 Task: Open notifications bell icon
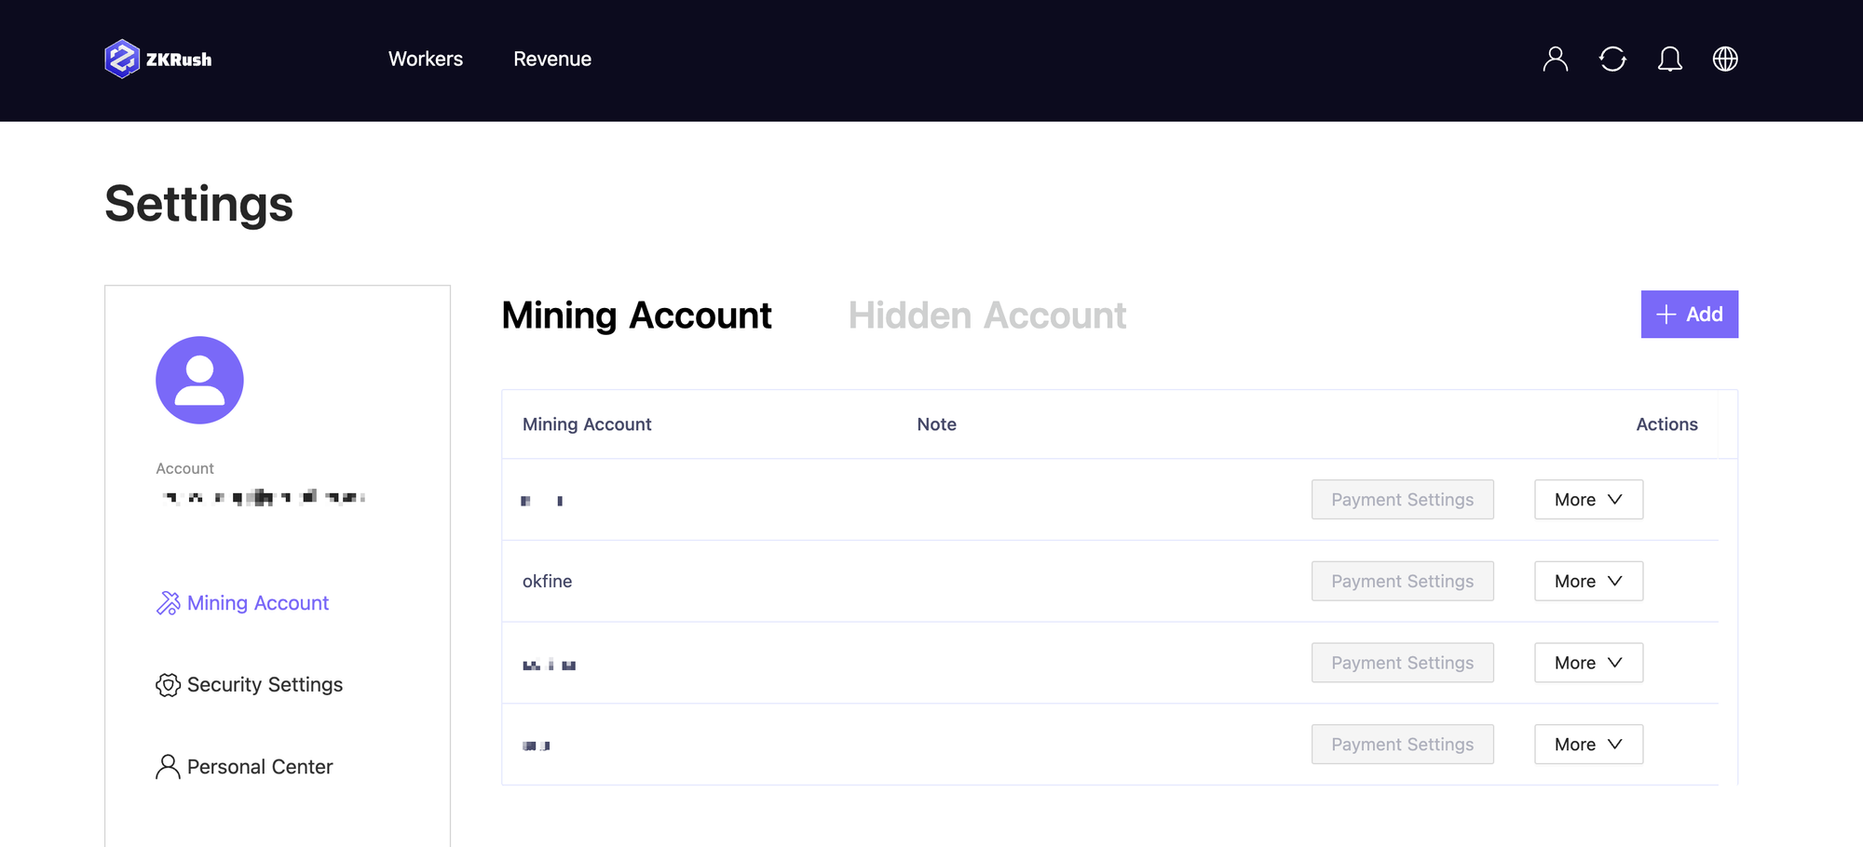1669,59
